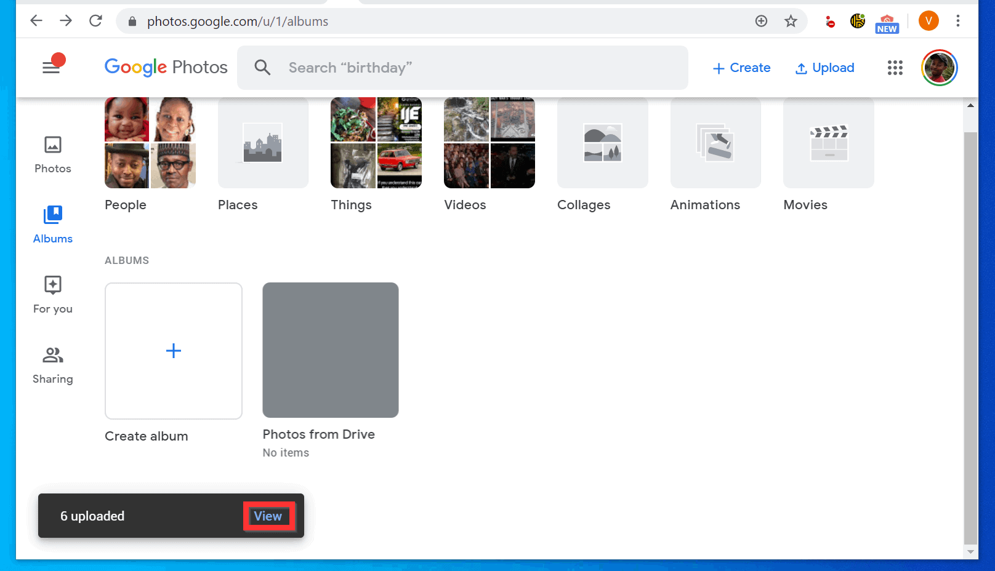
Task: Open the Google apps grid
Action: coord(895,68)
